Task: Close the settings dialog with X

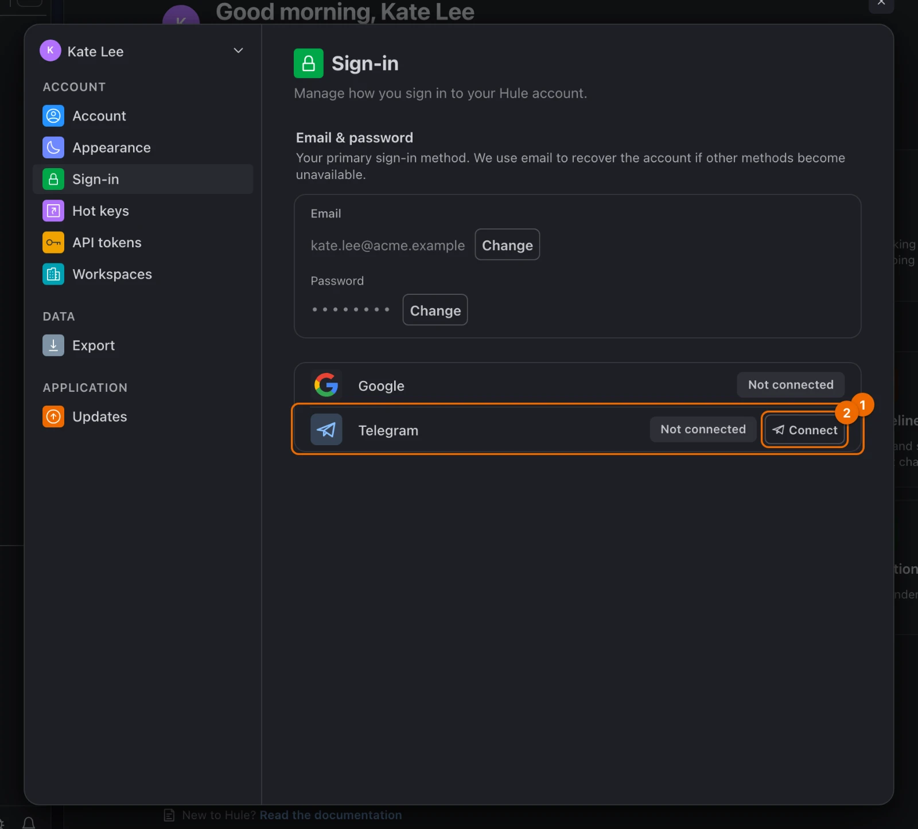Action: 881,3
